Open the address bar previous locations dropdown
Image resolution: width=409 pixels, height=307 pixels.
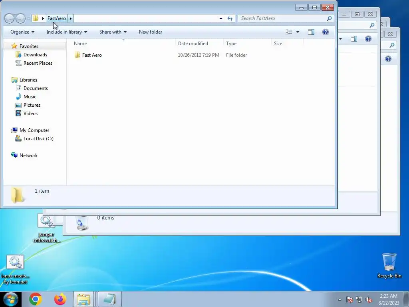pos(221,18)
